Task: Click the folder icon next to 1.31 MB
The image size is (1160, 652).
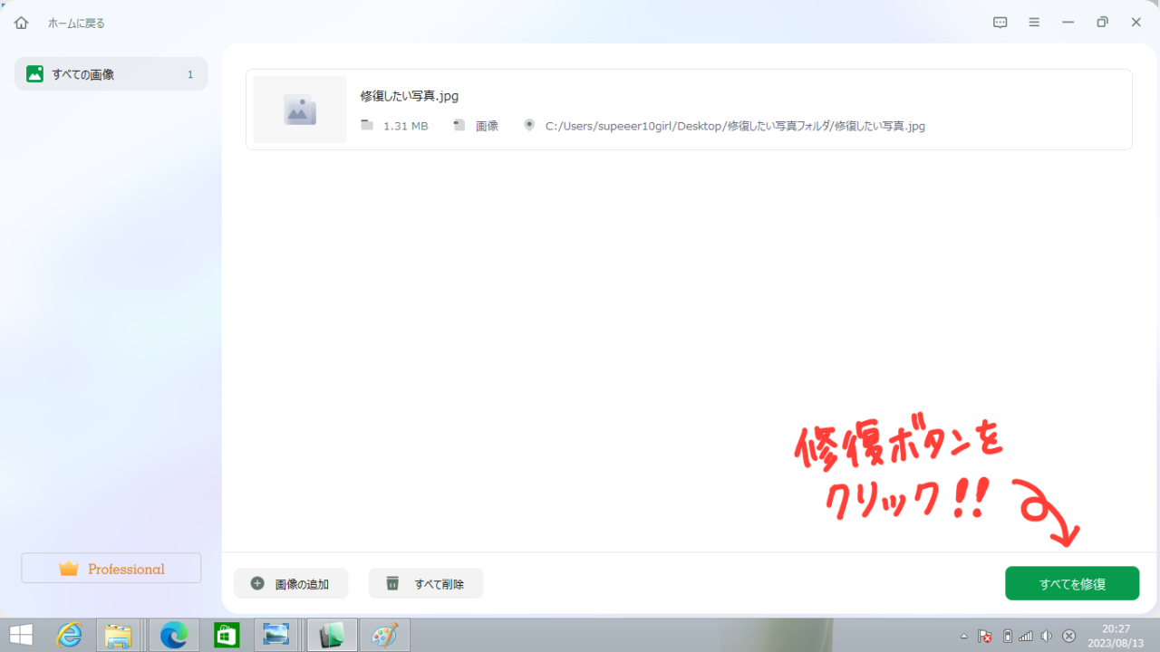Action: point(366,125)
